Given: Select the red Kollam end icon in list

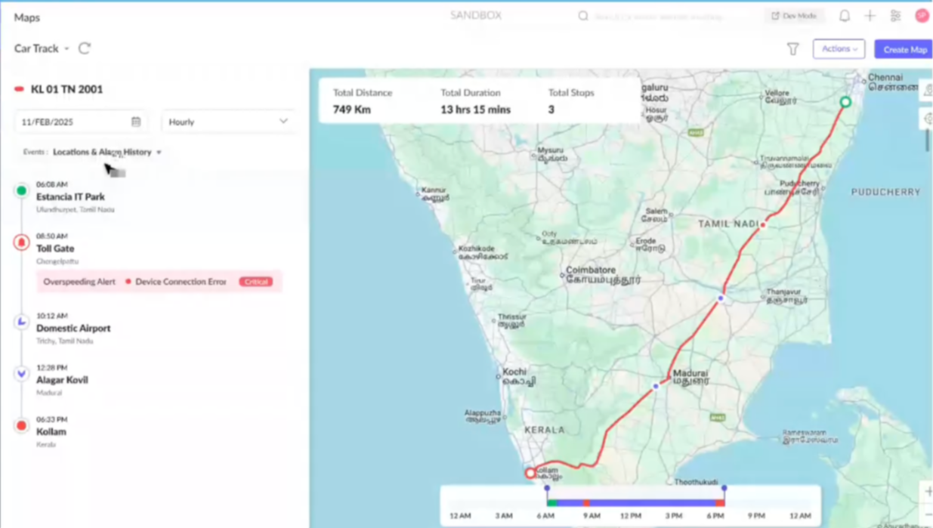Looking at the screenshot, I should click(21, 426).
